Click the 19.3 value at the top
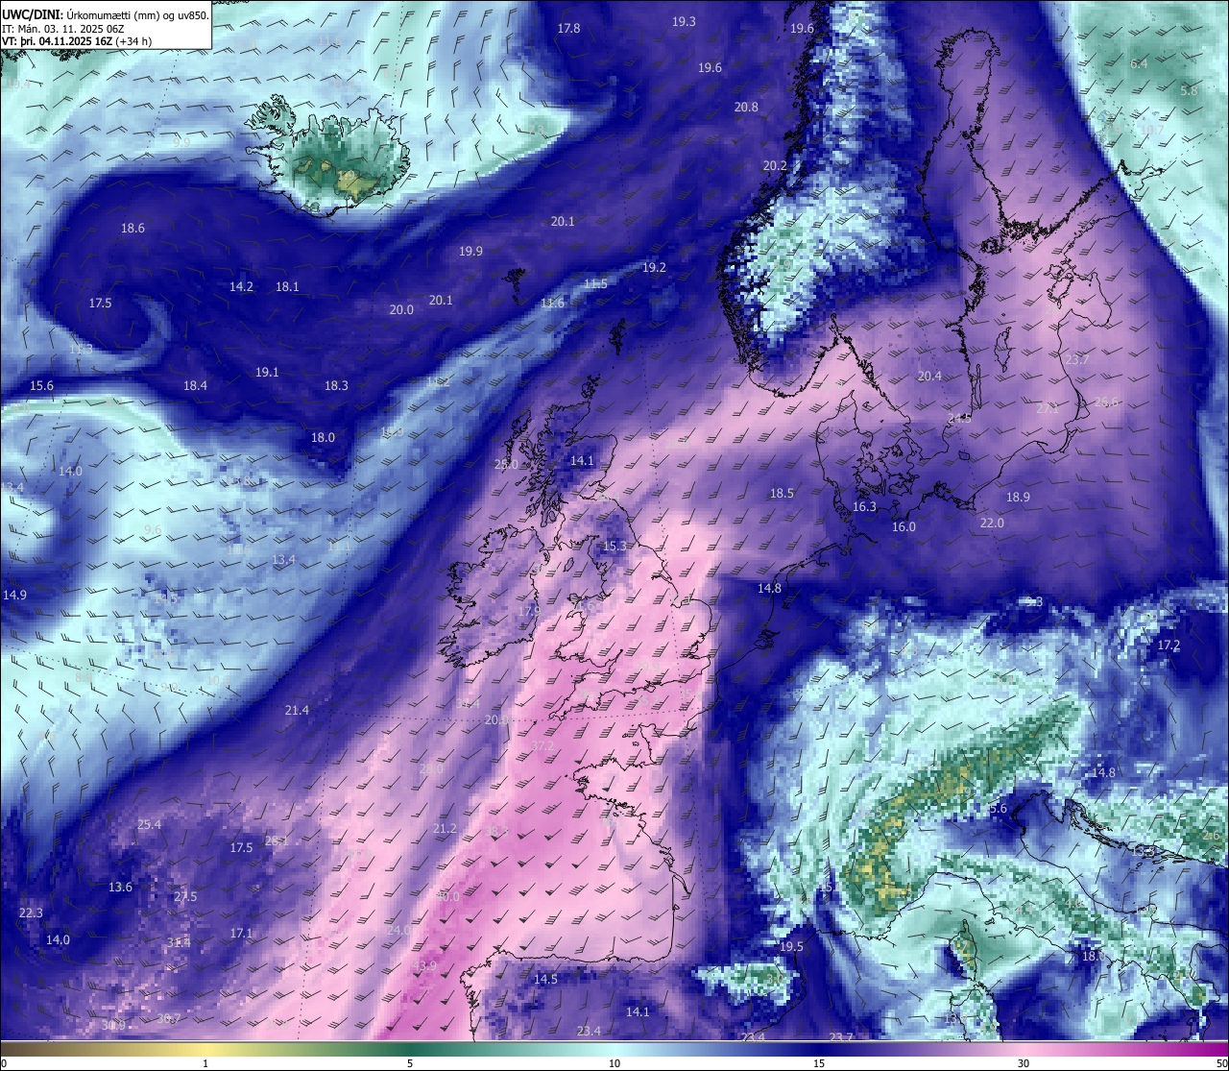 (x=684, y=22)
